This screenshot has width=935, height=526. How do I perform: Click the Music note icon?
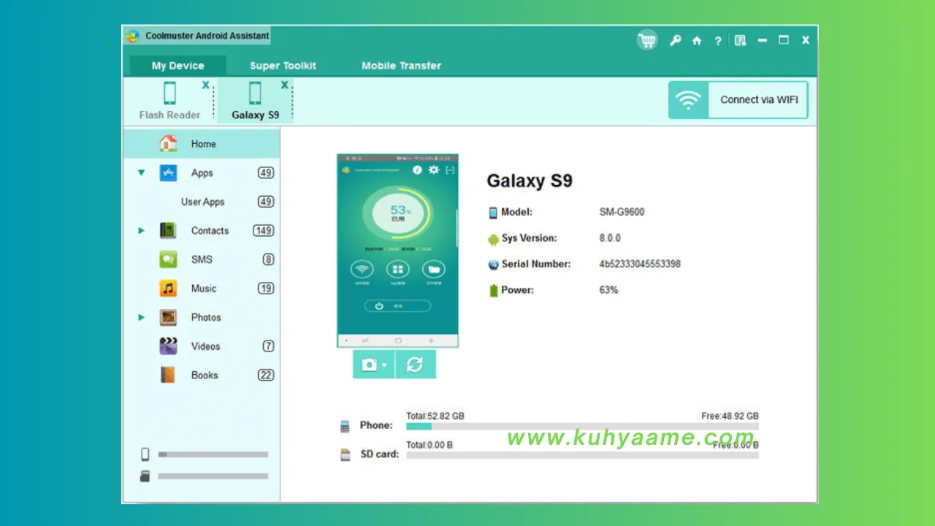(x=168, y=289)
